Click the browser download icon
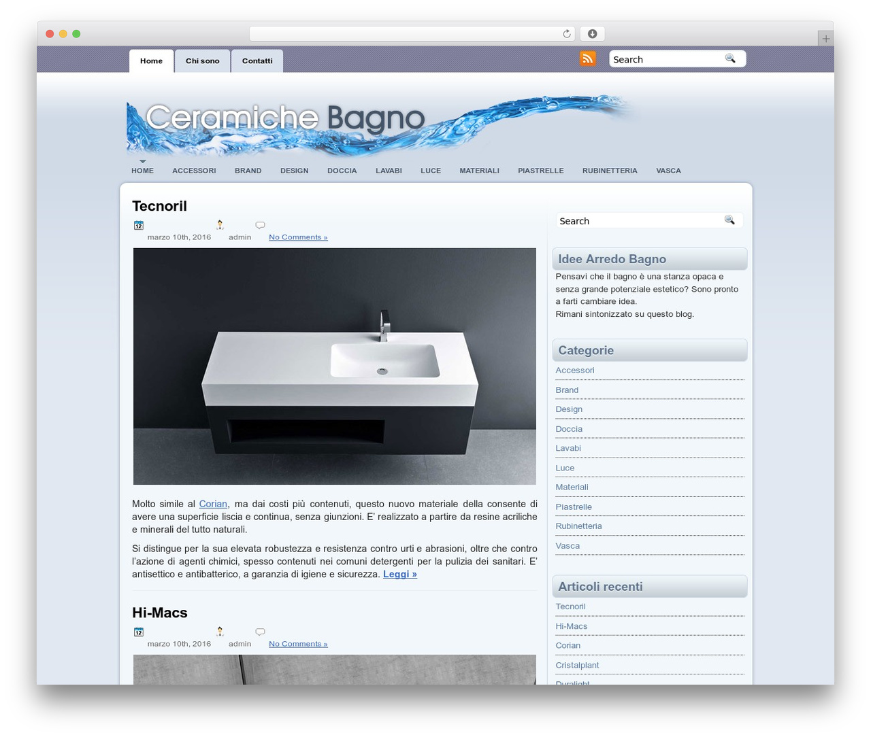Viewport: 871px width, 737px height. pos(592,34)
